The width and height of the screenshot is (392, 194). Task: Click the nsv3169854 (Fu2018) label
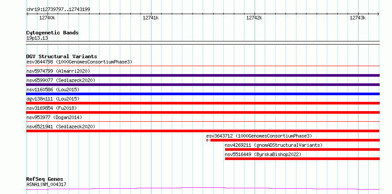pos(52,108)
